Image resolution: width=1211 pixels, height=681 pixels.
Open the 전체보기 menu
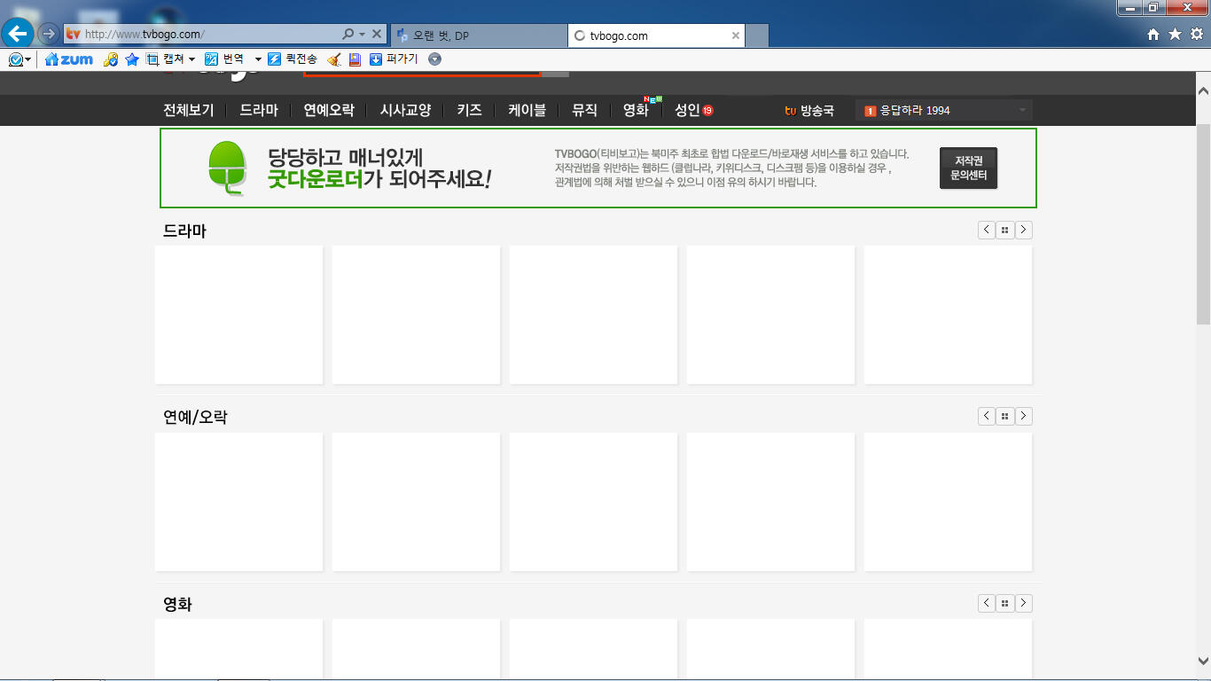click(189, 111)
